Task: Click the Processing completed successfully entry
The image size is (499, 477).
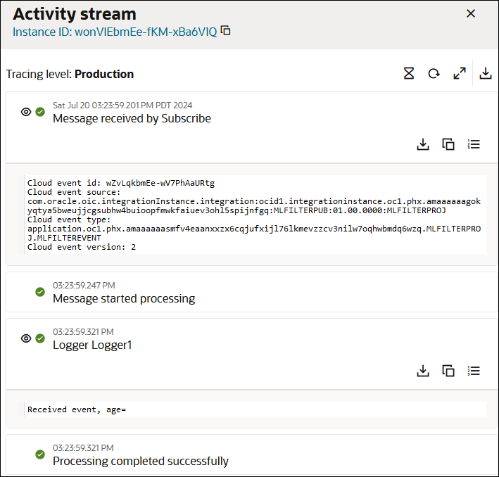Action: (x=141, y=461)
